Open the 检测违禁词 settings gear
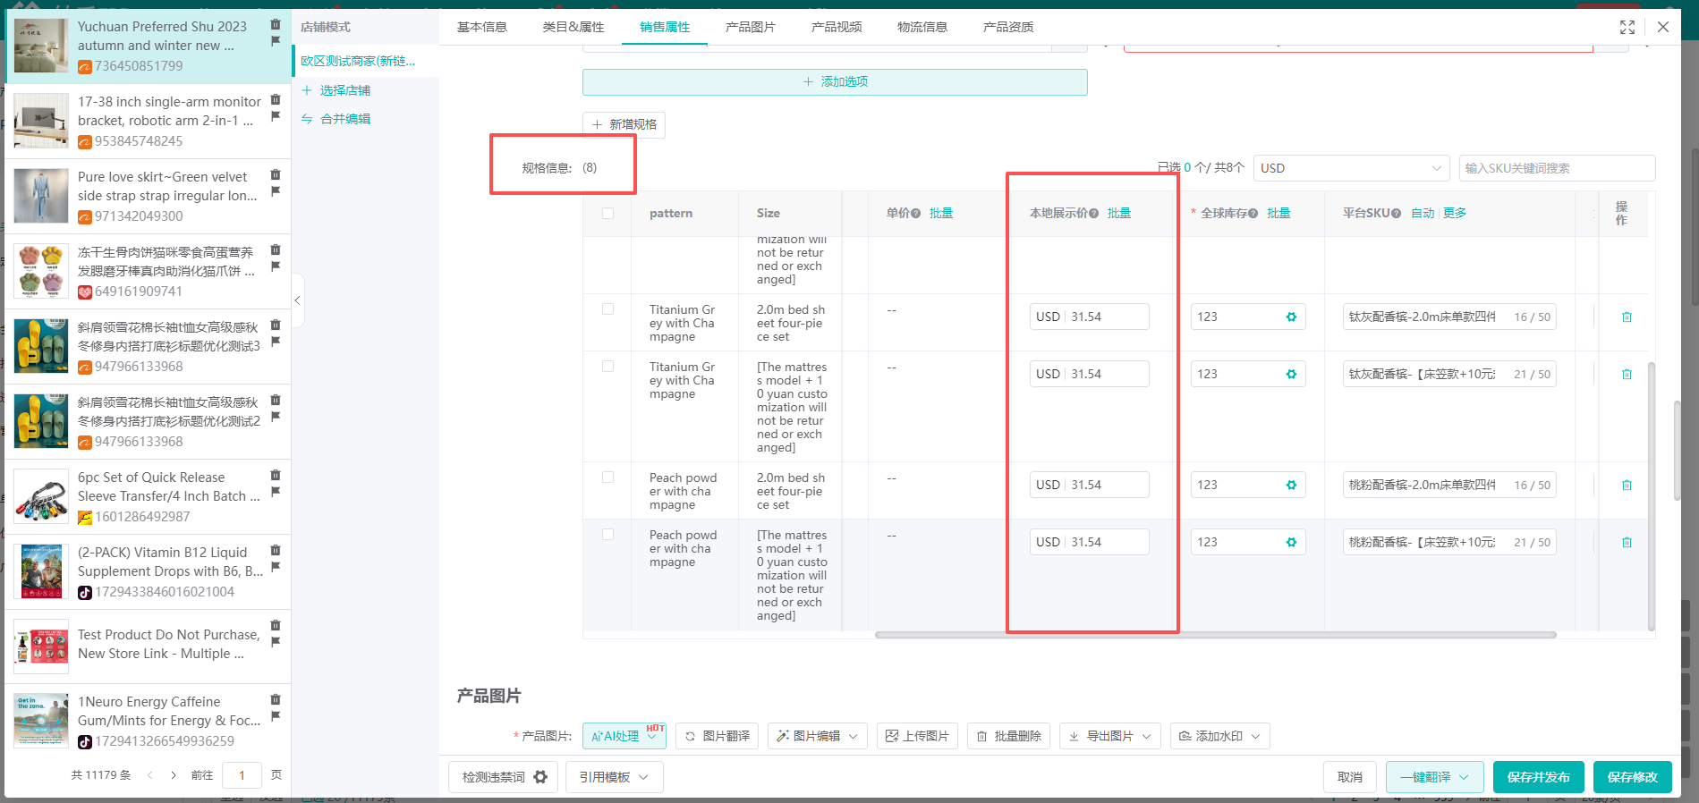The width and height of the screenshot is (1699, 803). [540, 777]
